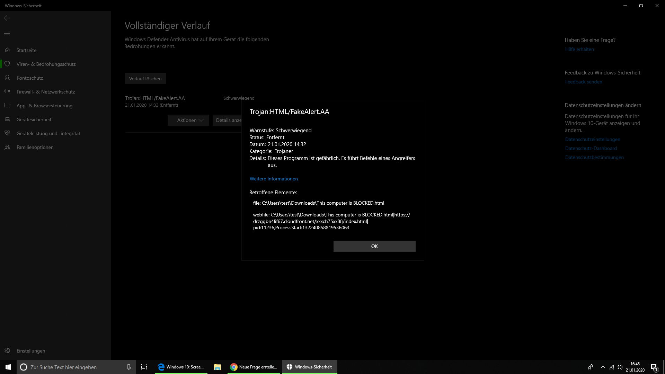Click the Verlauf löschen button
This screenshot has height=374, width=665.
pyautogui.click(x=145, y=79)
